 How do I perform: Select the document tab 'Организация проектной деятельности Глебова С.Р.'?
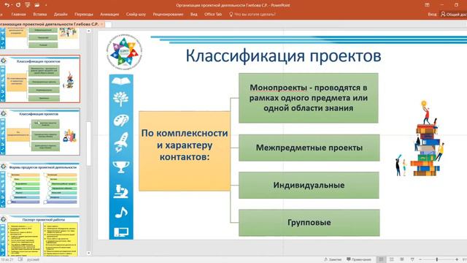click(x=49, y=24)
